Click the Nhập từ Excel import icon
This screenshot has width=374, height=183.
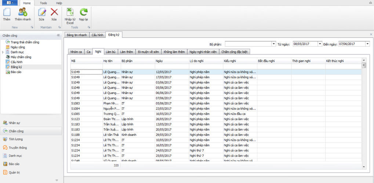(x=70, y=12)
